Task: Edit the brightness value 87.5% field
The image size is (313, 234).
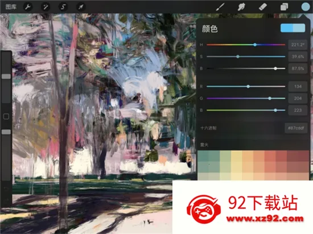Action: [x=298, y=68]
